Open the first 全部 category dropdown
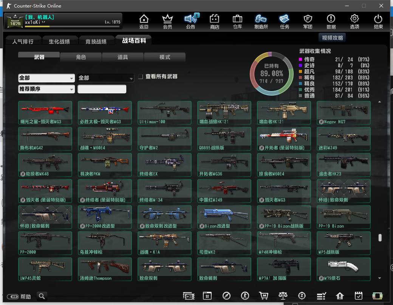 pyautogui.click(x=46, y=78)
